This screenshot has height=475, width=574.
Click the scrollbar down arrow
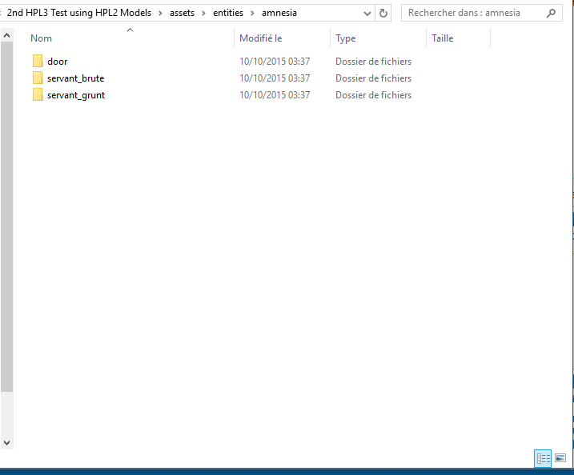tap(7, 442)
